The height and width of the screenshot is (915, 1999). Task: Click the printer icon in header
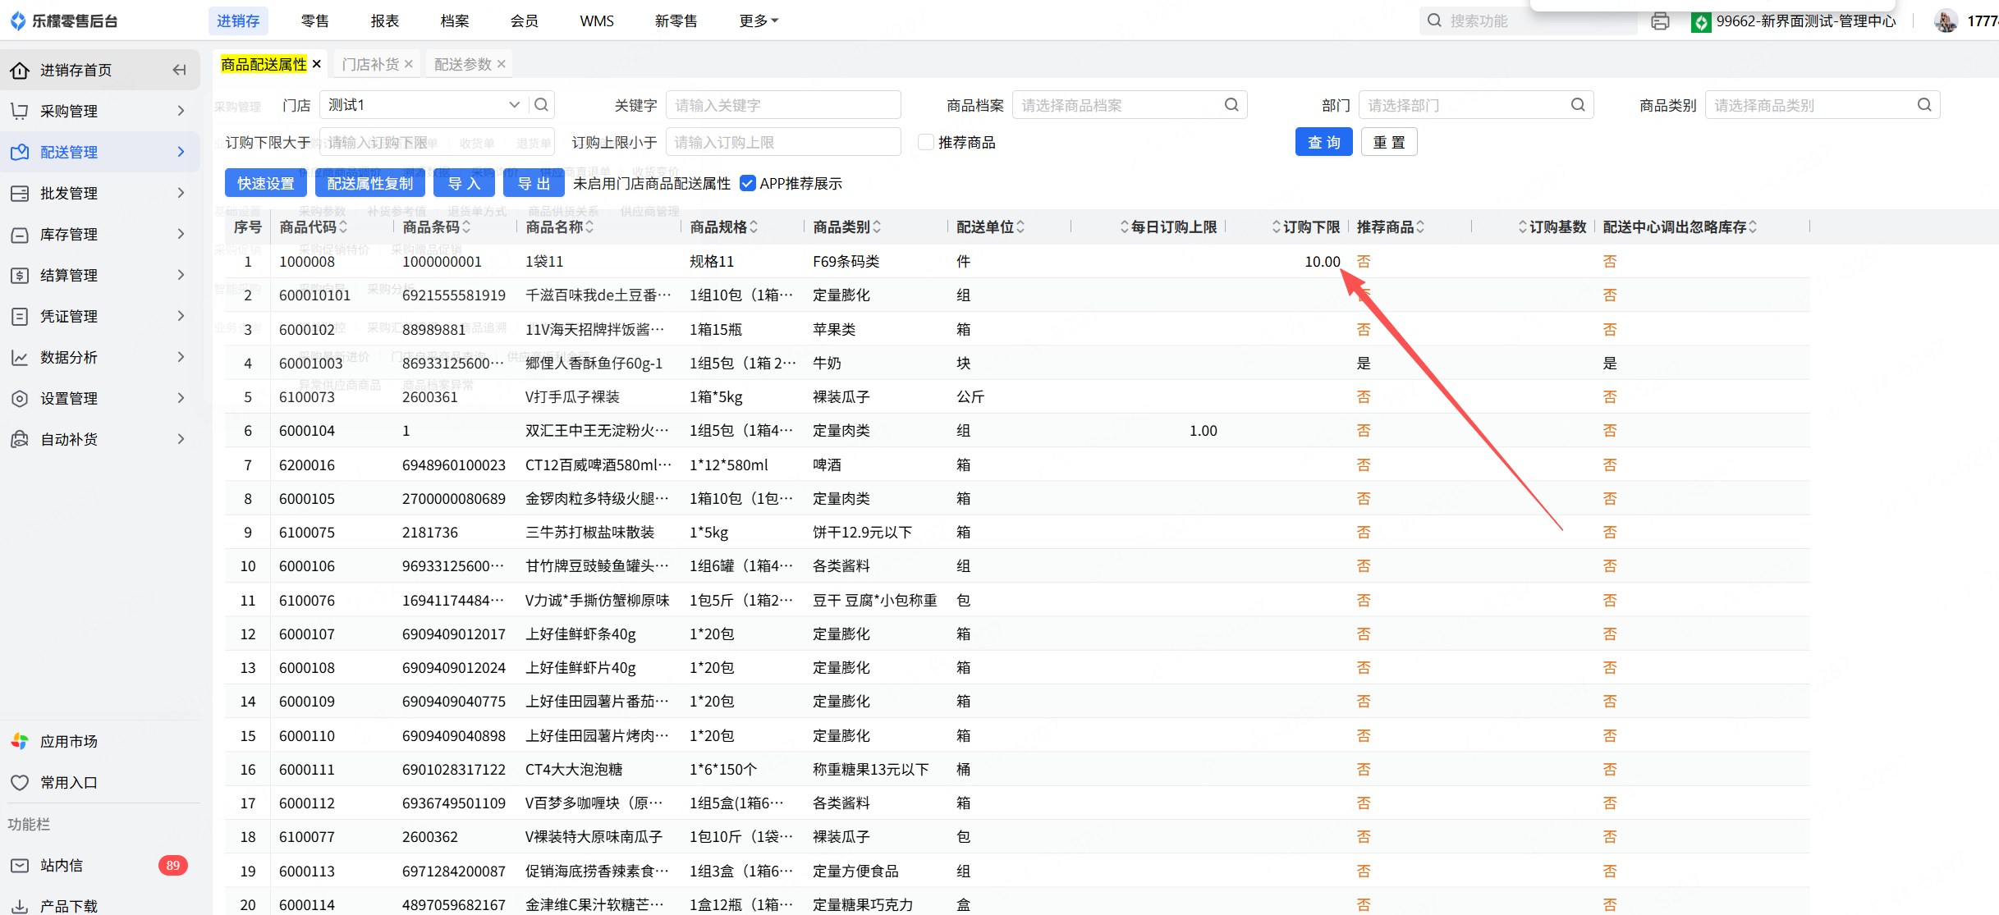(1660, 21)
